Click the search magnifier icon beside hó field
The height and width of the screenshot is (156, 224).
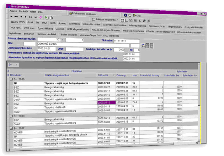[142, 46]
